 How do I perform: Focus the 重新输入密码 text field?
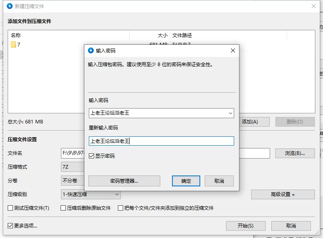click(x=161, y=141)
